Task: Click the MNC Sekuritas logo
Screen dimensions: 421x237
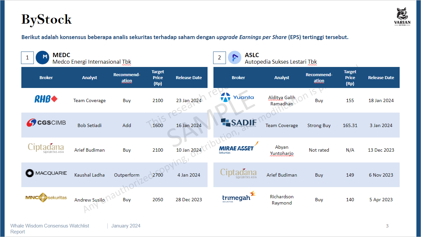Action: coord(46,198)
